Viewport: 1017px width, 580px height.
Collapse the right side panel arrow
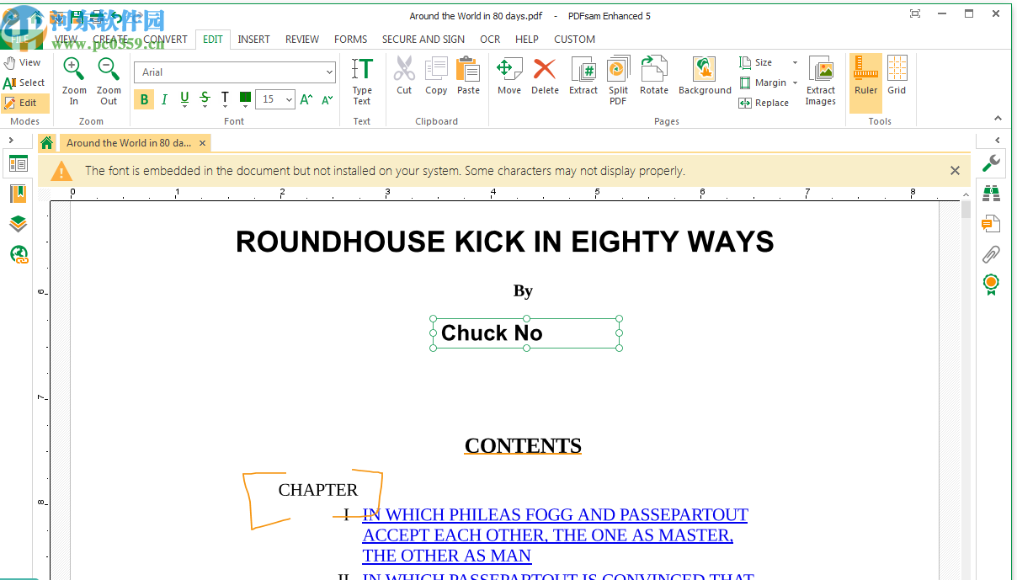(998, 141)
